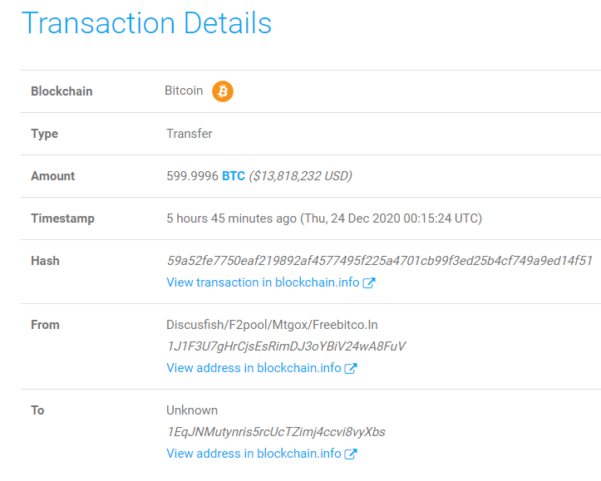Click the $13,818,232 USD amount value
The width and height of the screenshot is (601, 481).
coord(300,176)
